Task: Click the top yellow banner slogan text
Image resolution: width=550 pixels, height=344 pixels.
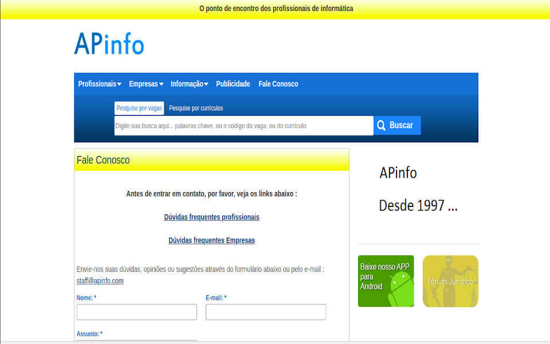Action: pos(276,9)
